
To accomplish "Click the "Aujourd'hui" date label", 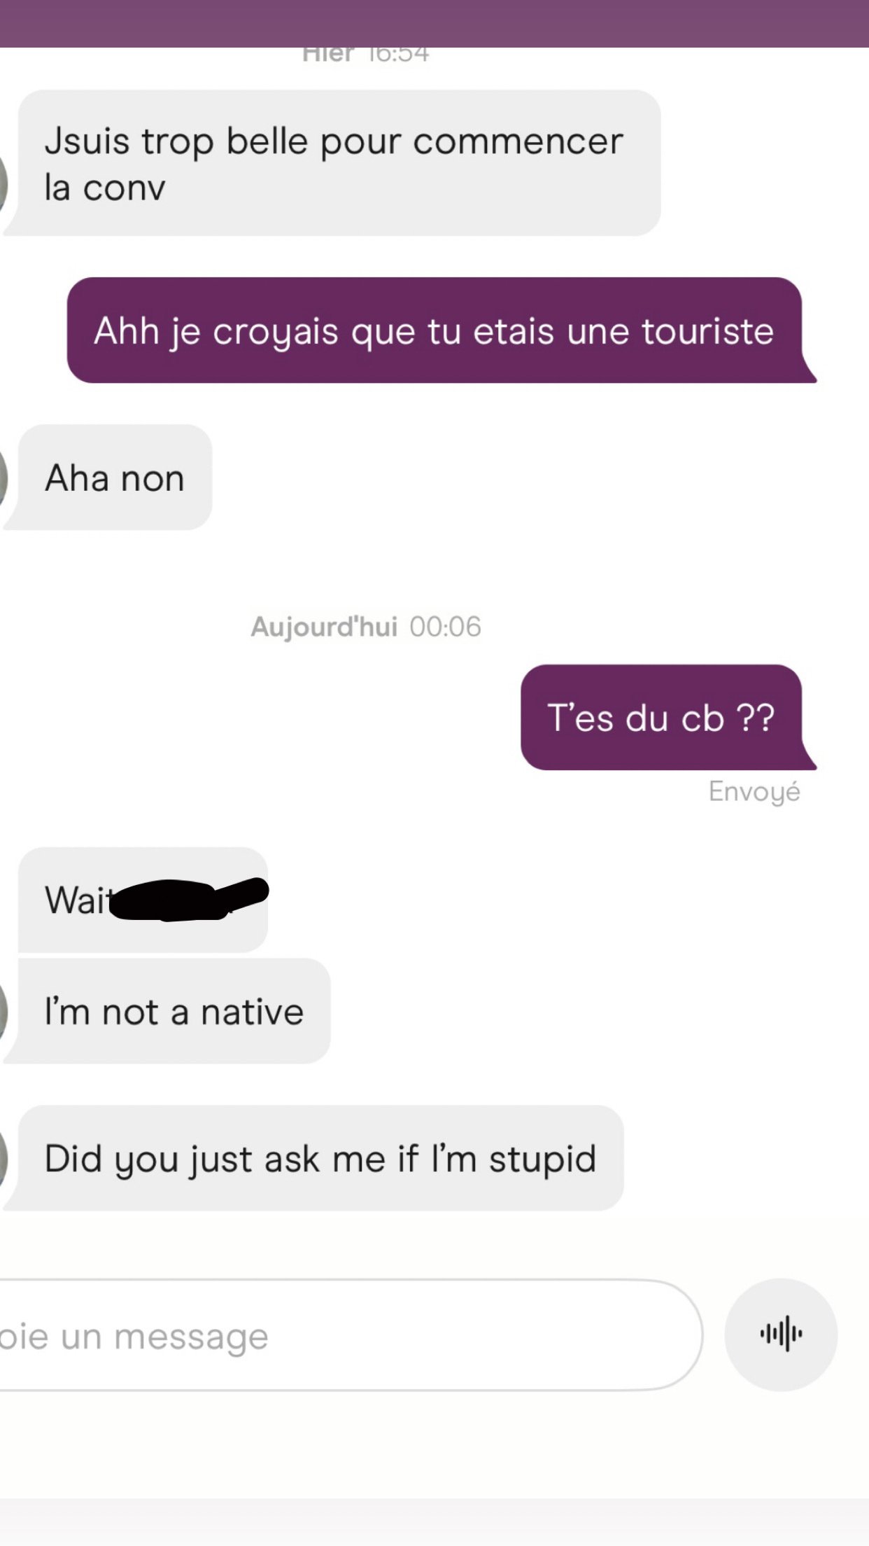I will 324,627.
